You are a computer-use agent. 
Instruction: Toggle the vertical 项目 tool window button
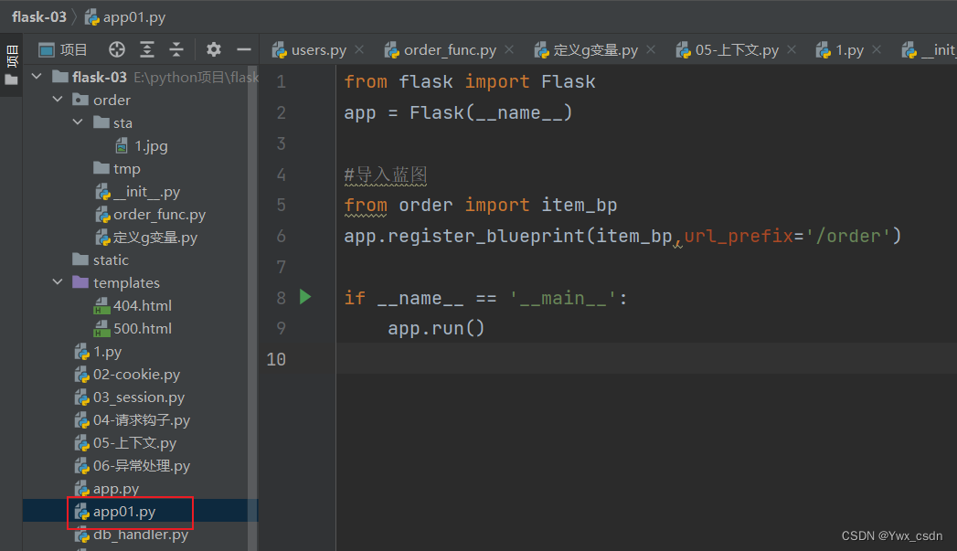11,58
